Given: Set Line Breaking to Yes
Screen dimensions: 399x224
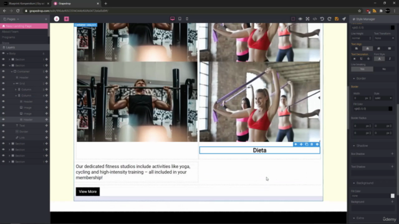Looking at the screenshot, I should (362, 69).
